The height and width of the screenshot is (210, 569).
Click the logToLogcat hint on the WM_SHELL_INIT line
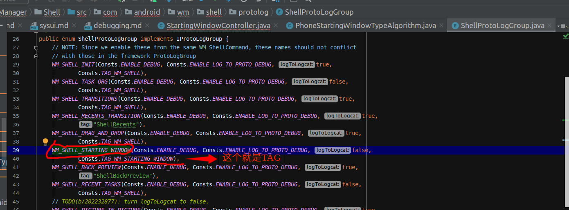[x=297, y=64]
